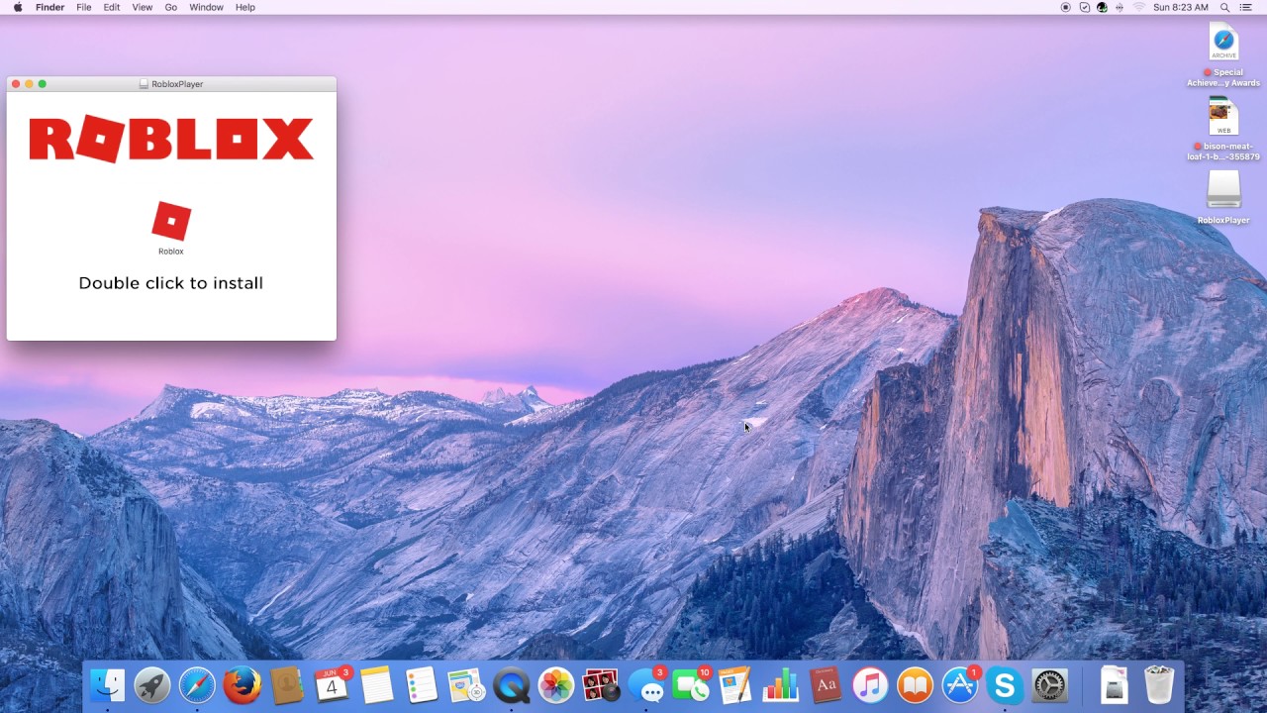Open Dictionary from the dock
Image resolution: width=1267 pixels, height=713 pixels.
pyautogui.click(x=826, y=685)
